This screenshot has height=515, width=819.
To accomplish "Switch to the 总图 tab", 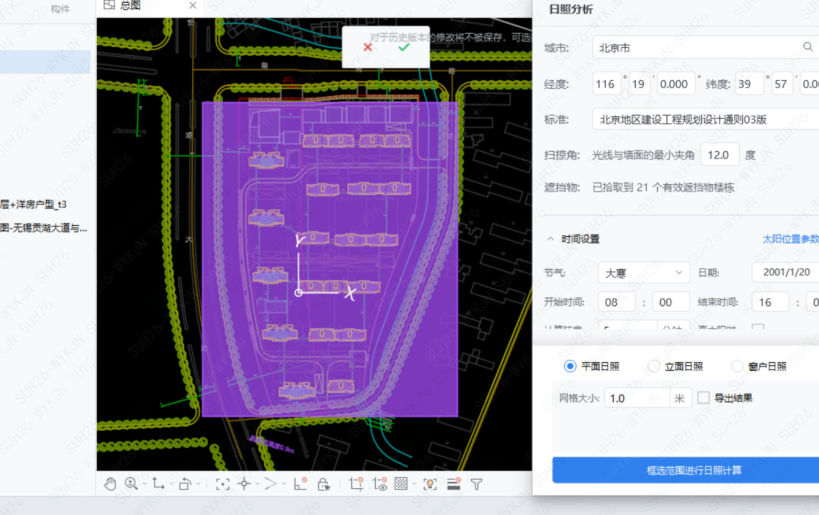I will (x=130, y=6).
